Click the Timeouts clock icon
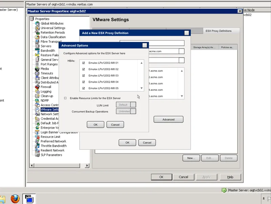 point(37,73)
